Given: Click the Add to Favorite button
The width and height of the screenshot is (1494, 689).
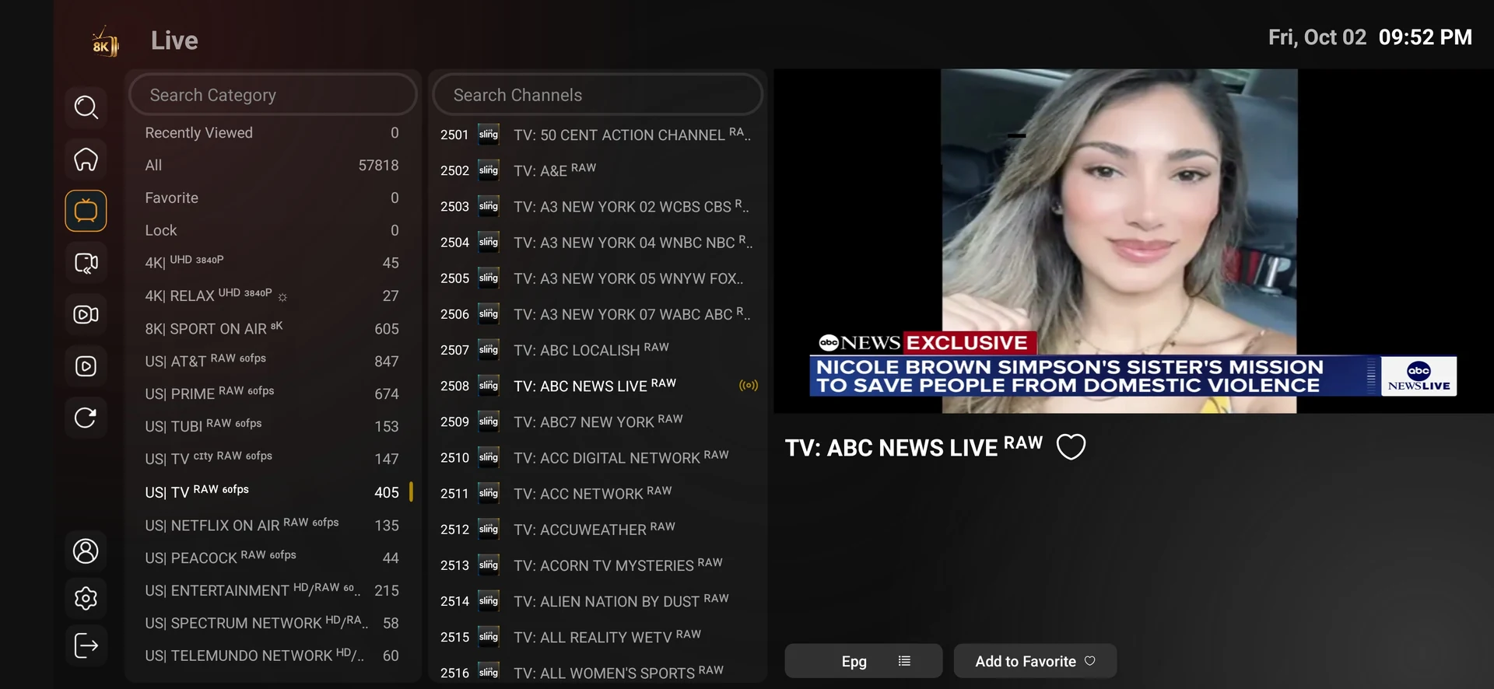Looking at the screenshot, I should 1036,661.
